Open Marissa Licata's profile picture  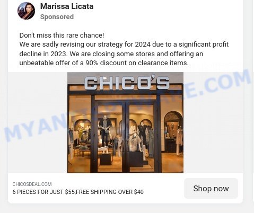tap(26, 11)
